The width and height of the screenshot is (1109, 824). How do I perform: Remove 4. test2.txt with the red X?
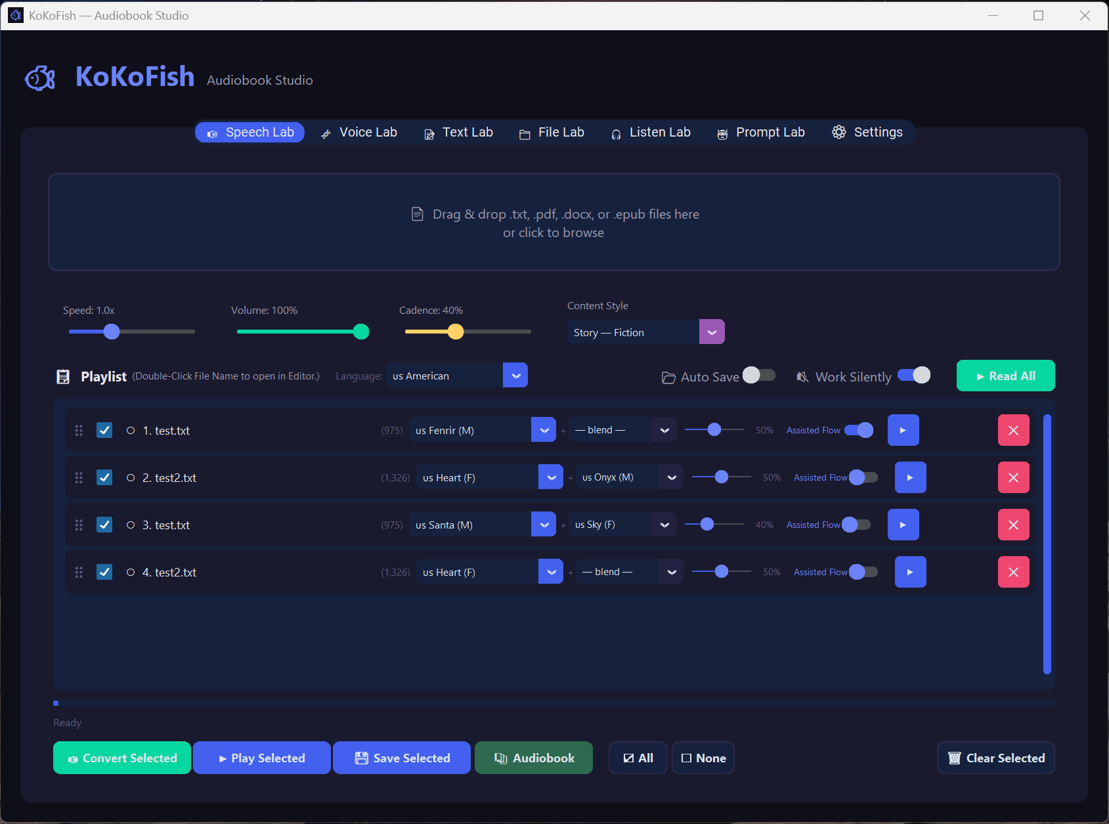1013,572
